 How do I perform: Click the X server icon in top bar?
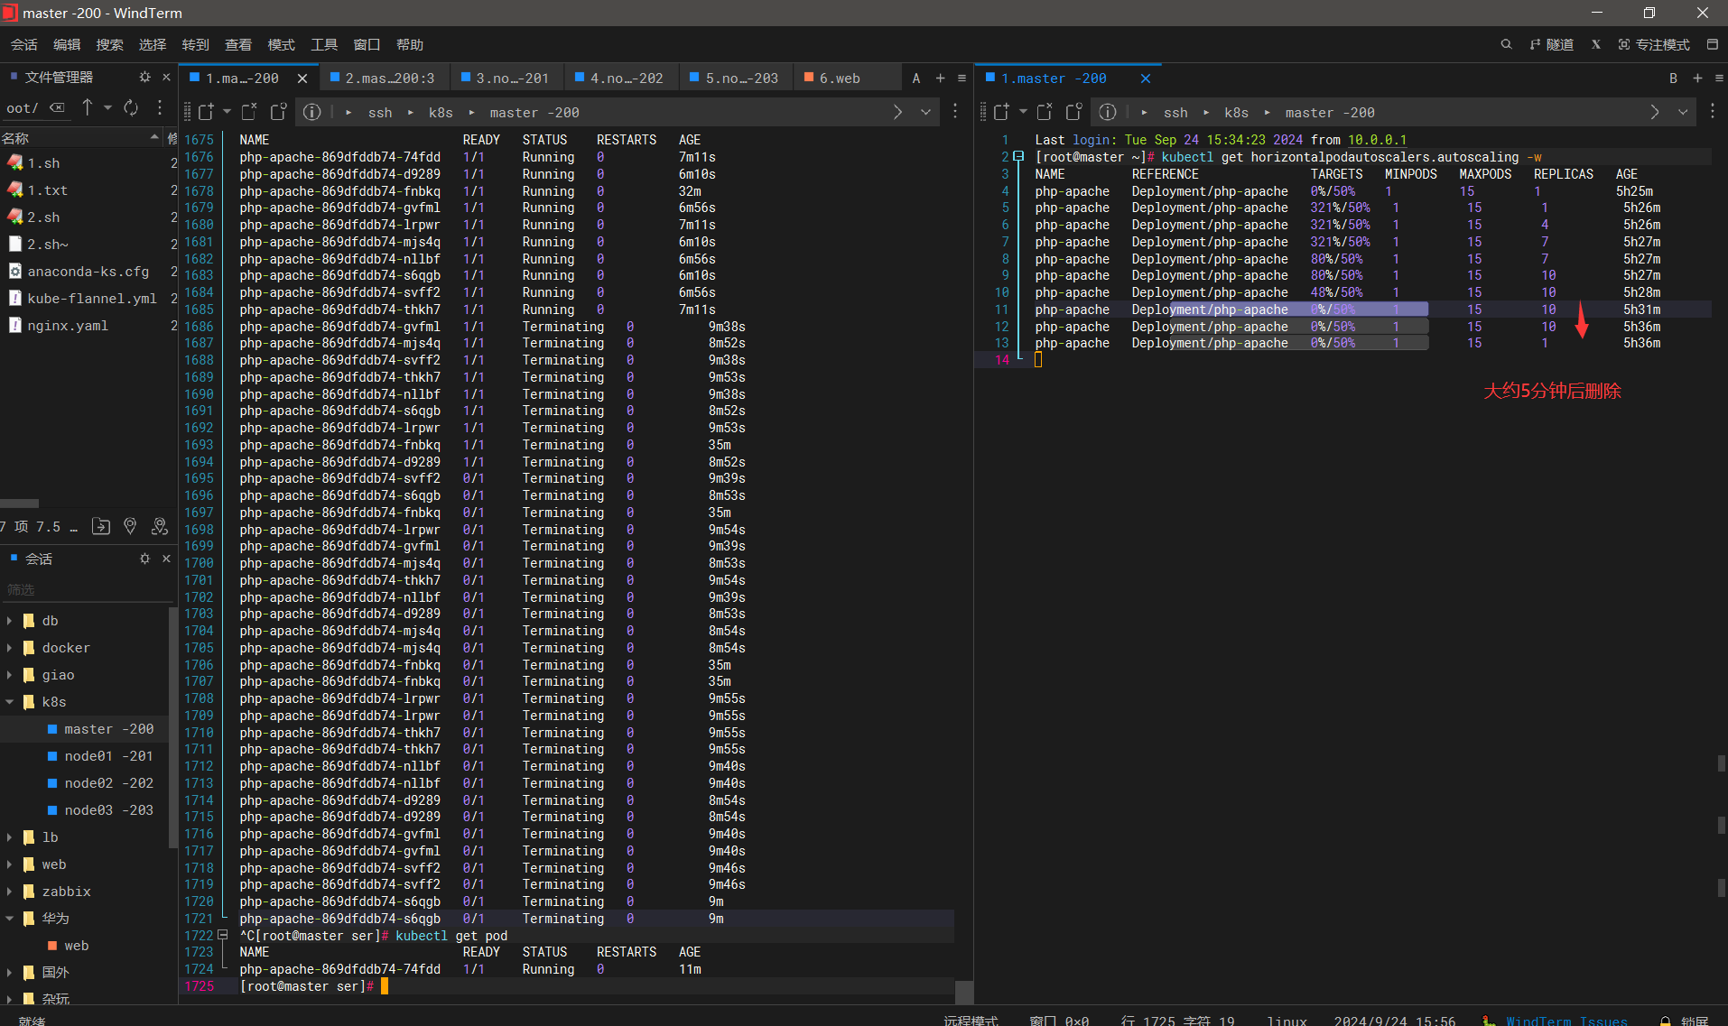[x=1596, y=44]
